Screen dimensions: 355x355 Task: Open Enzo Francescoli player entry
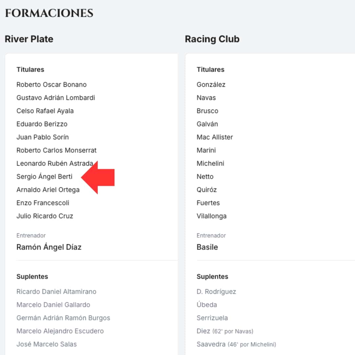pyautogui.click(x=43, y=203)
